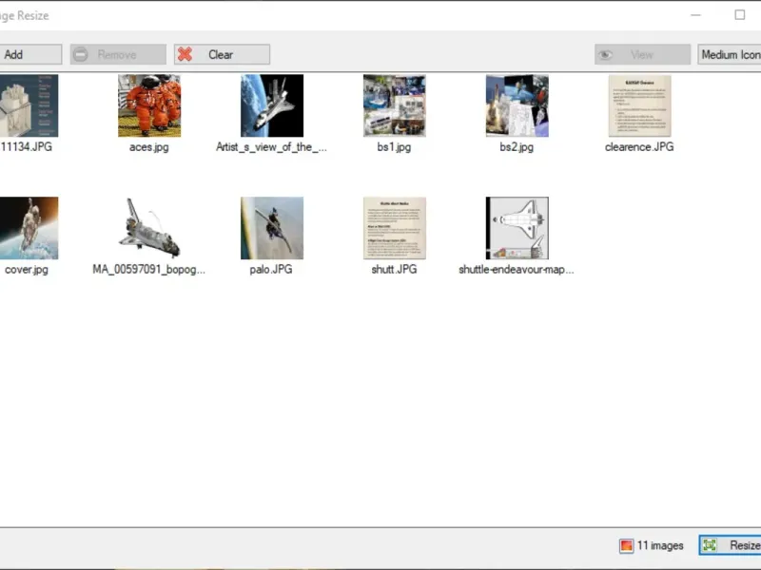
Task: Click the green Resize icon
Action: click(x=710, y=545)
